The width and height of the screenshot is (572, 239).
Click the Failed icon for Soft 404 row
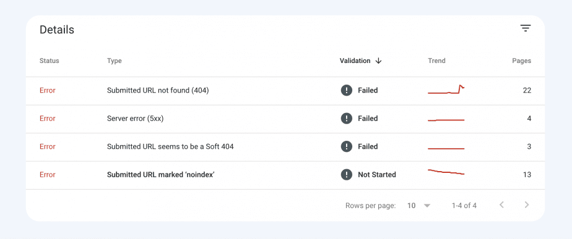(x=347, y=146)
